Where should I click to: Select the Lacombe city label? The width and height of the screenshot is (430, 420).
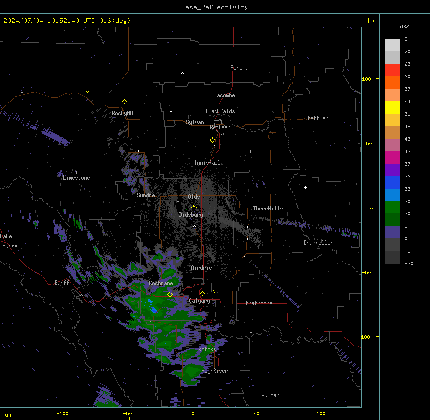(x=224, y=95)
